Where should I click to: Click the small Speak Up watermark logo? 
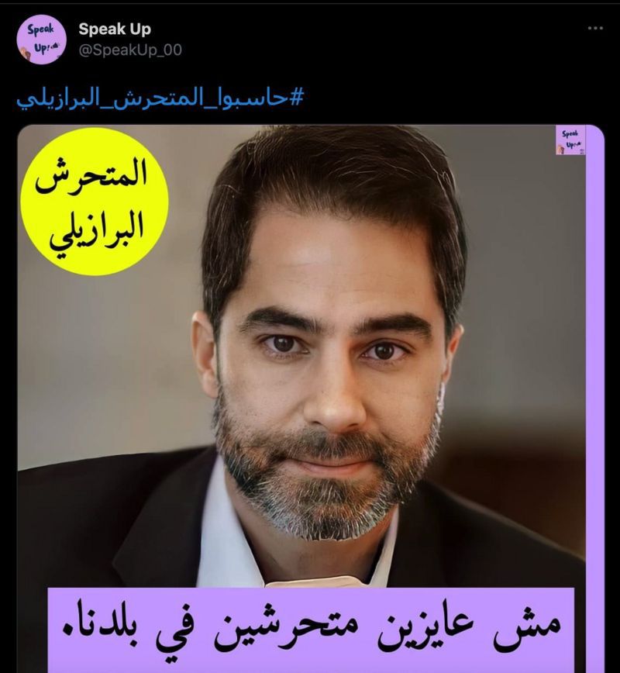[570, 140]
